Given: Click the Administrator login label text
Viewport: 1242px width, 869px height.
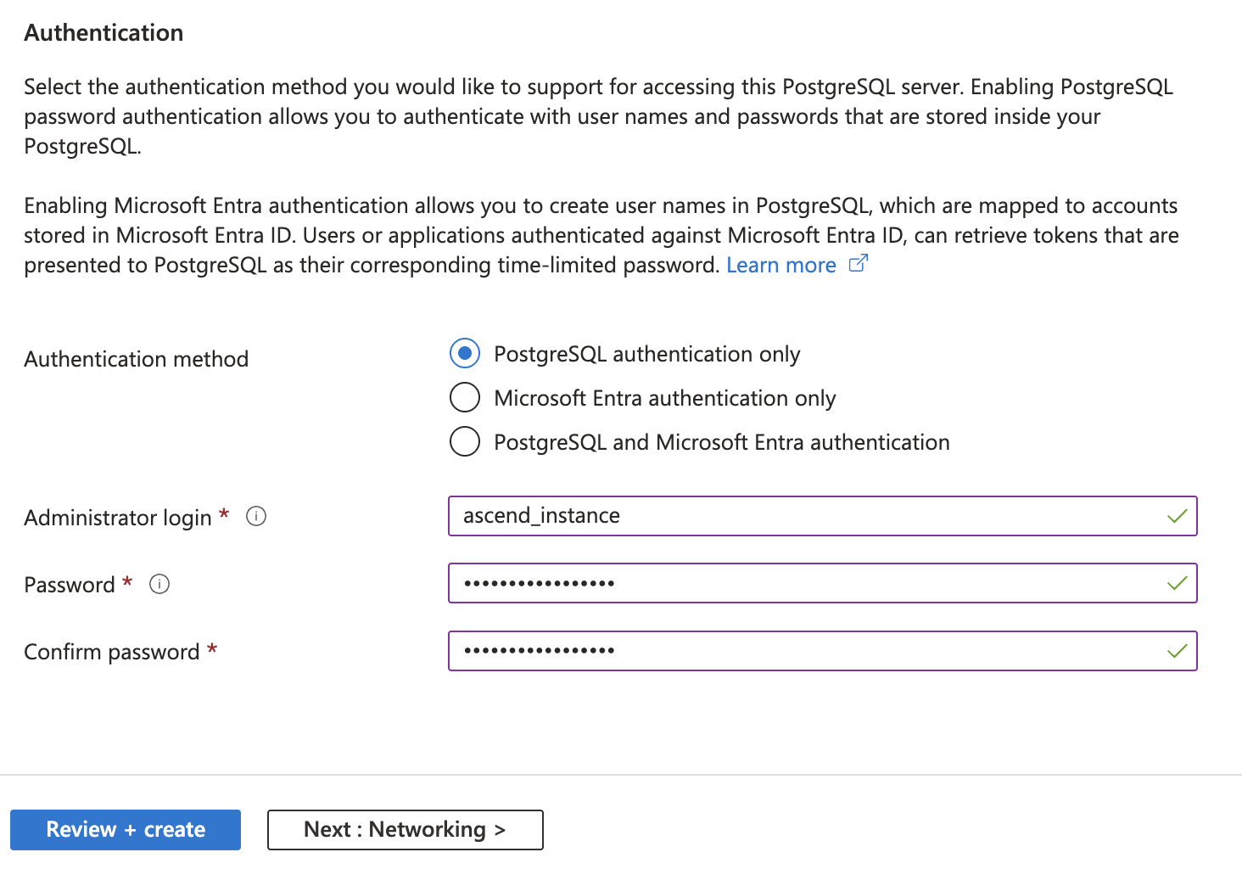Looking at the screenshot, I should [118, 518].
